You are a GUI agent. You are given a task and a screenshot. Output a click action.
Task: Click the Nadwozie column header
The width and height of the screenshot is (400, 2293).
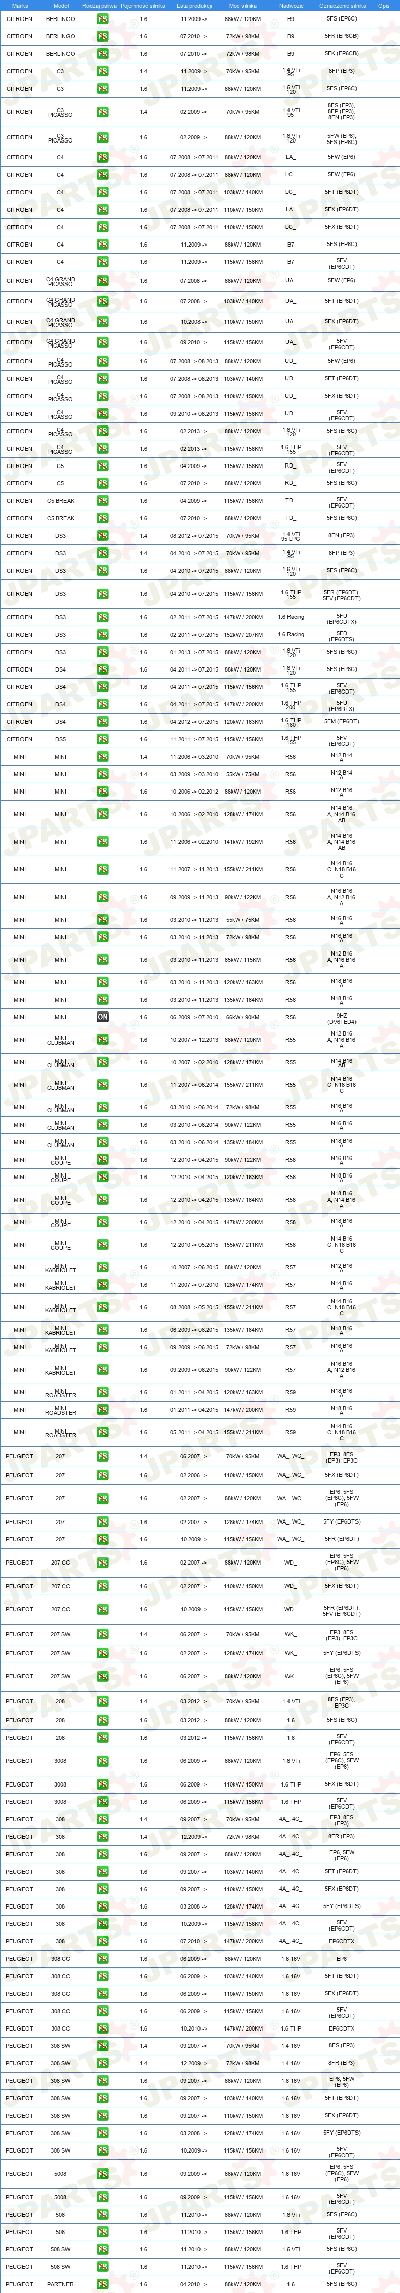[291, 5]
